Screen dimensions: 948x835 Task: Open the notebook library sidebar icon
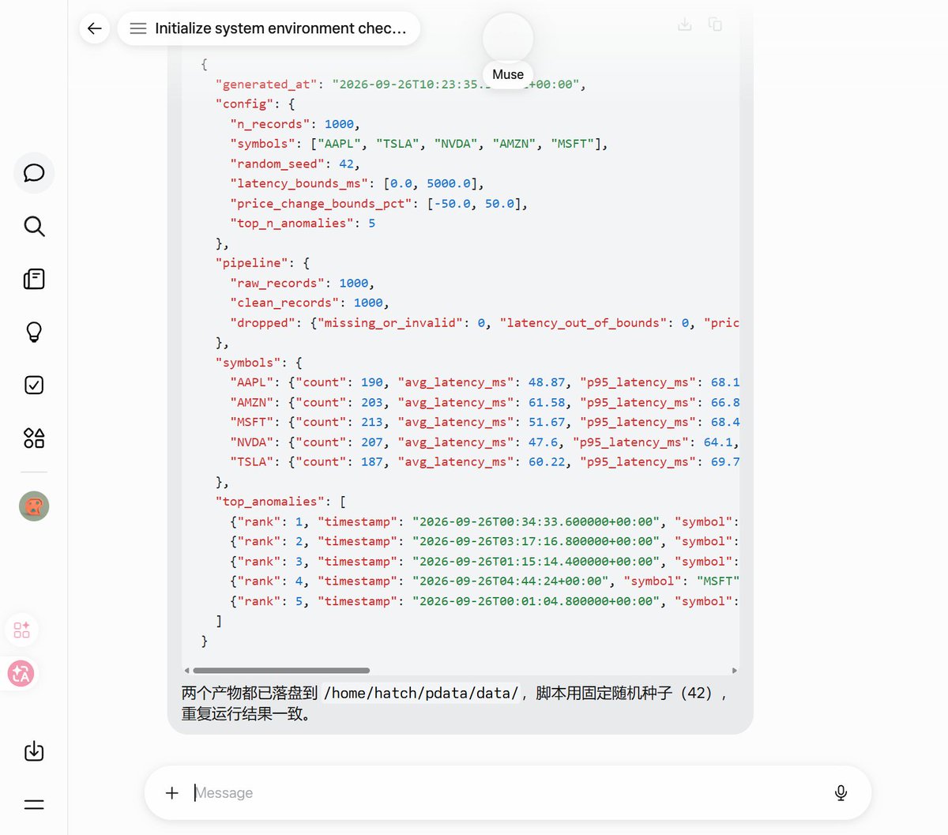(34, 279)
